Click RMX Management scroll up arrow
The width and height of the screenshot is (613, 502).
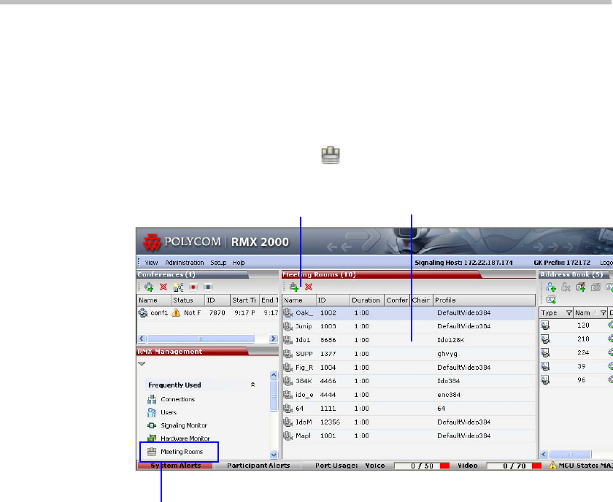pyautogui.click(x=274, y=375)
